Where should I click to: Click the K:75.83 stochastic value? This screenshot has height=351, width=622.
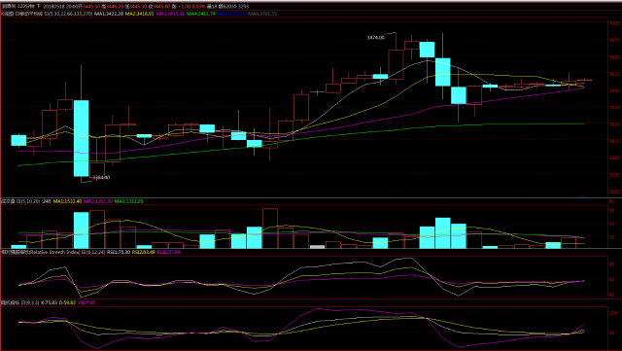coord(50,303)
